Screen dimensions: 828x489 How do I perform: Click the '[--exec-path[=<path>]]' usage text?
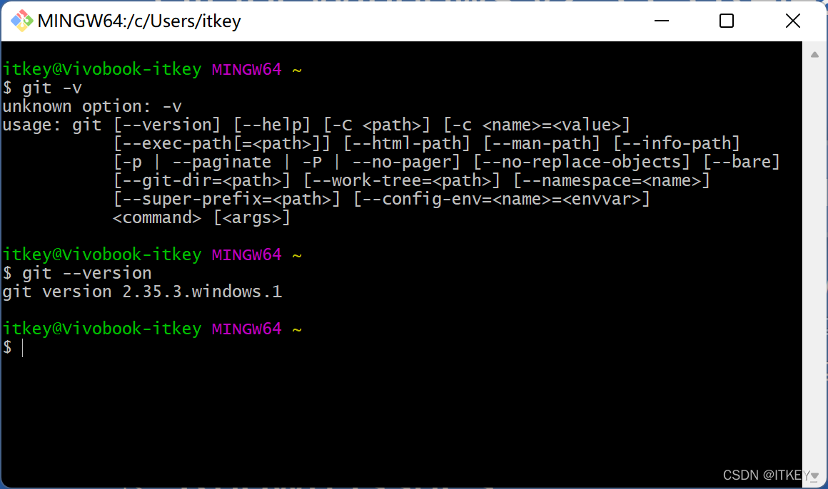pyautogui.click(x=222, y=143)
